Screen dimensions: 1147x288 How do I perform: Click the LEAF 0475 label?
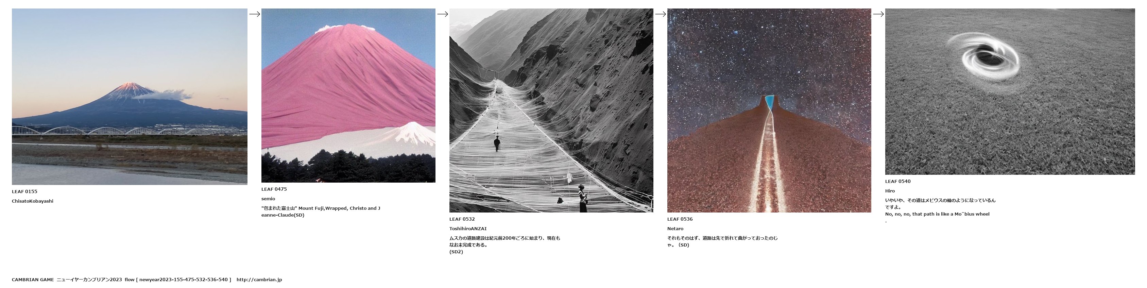(274, 189)
